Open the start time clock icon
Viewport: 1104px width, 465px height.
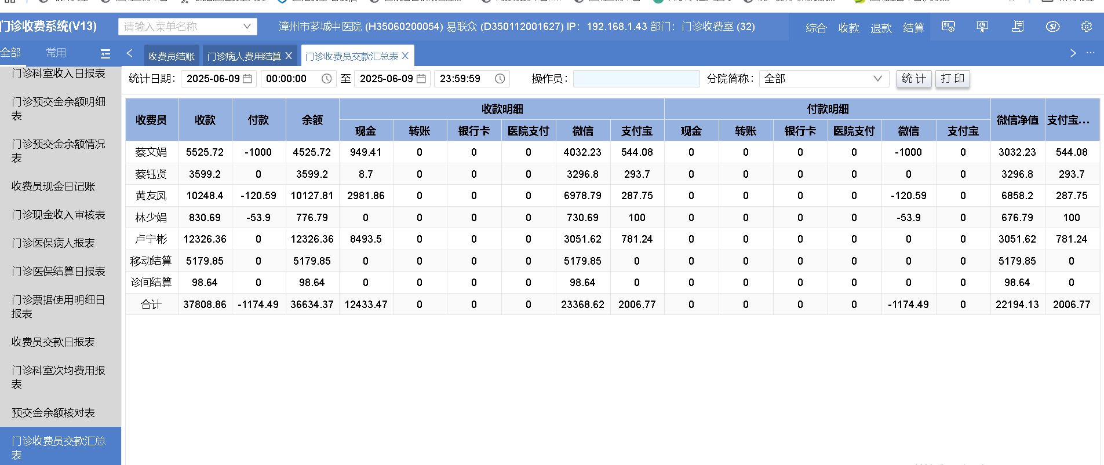[x=327, y=79]
